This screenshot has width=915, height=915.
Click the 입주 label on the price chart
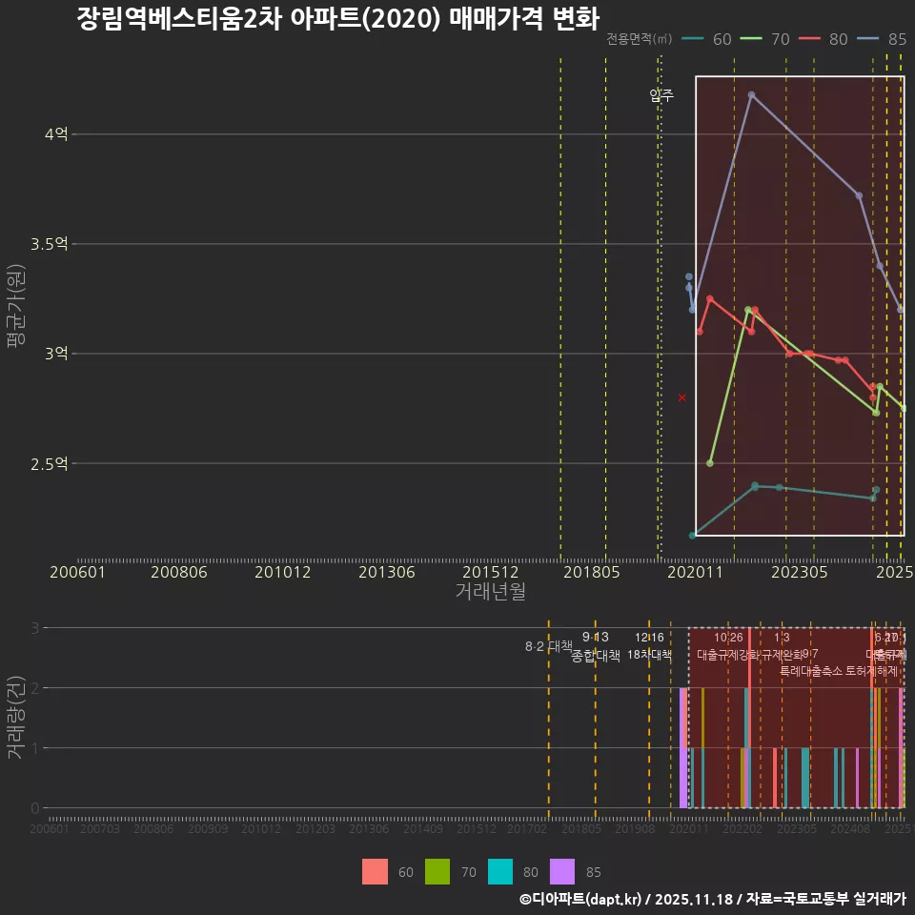point(660,95)
